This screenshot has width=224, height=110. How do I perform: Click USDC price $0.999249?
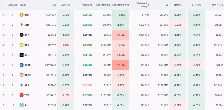[x=51, y=65]
